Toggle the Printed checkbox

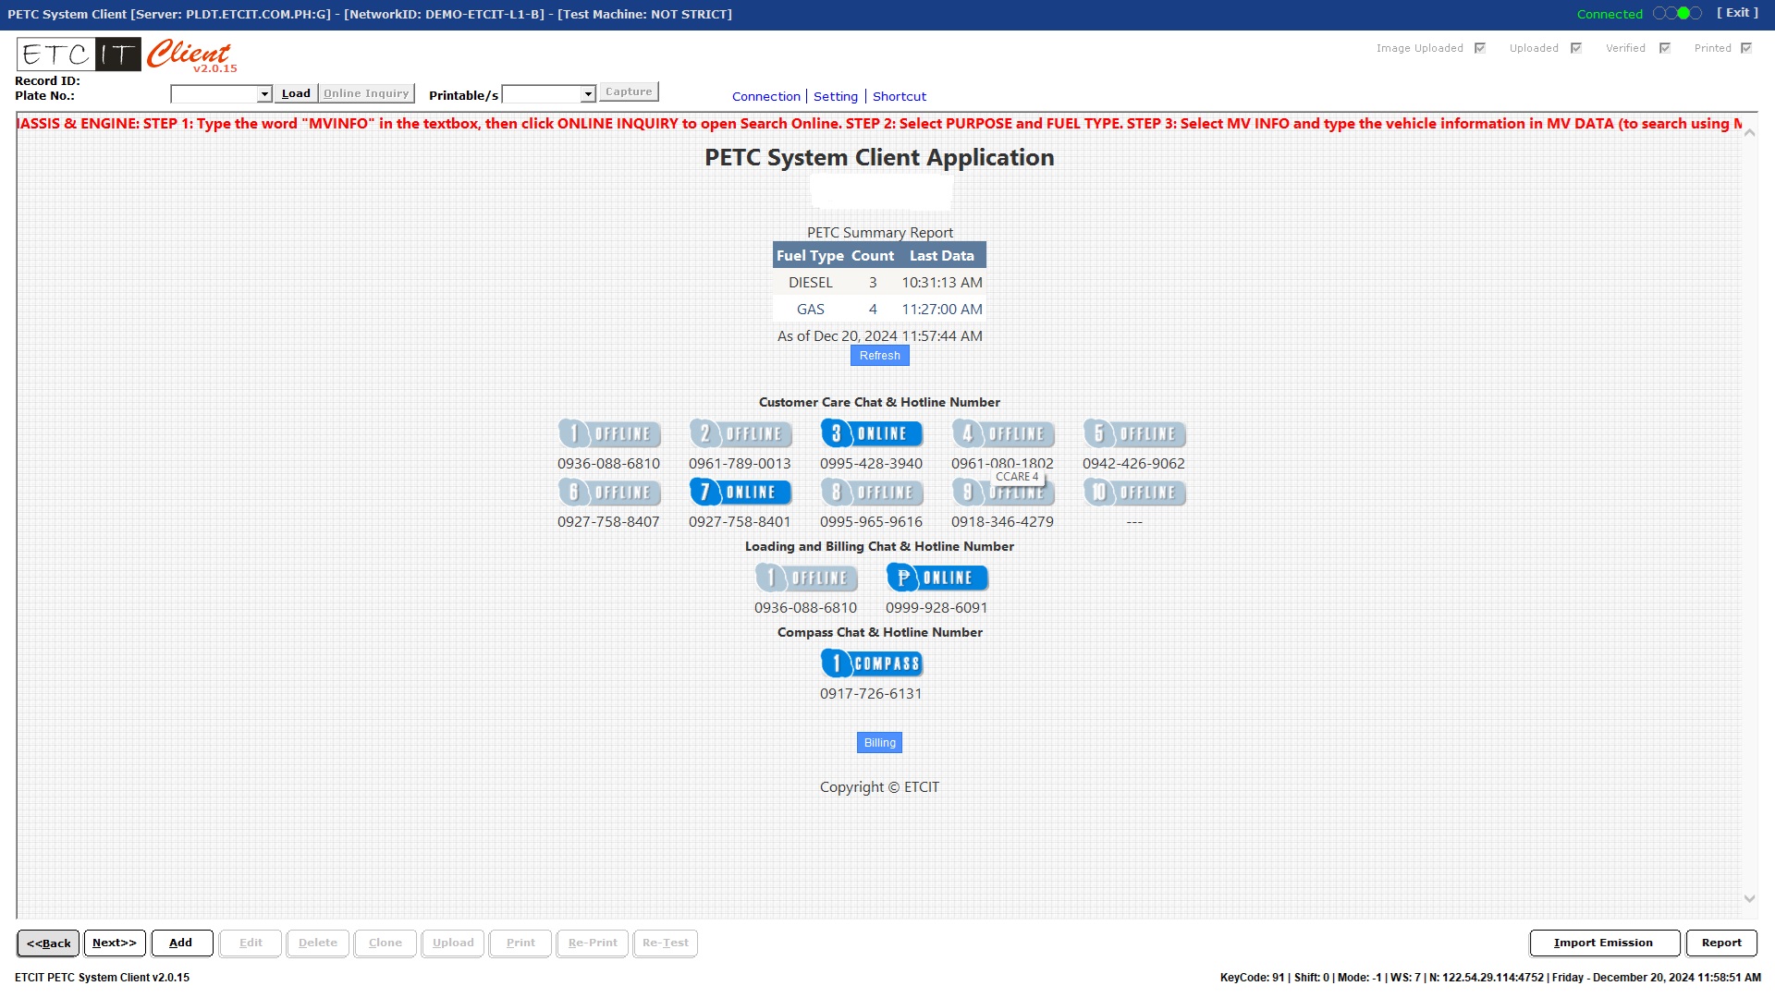1746,48
